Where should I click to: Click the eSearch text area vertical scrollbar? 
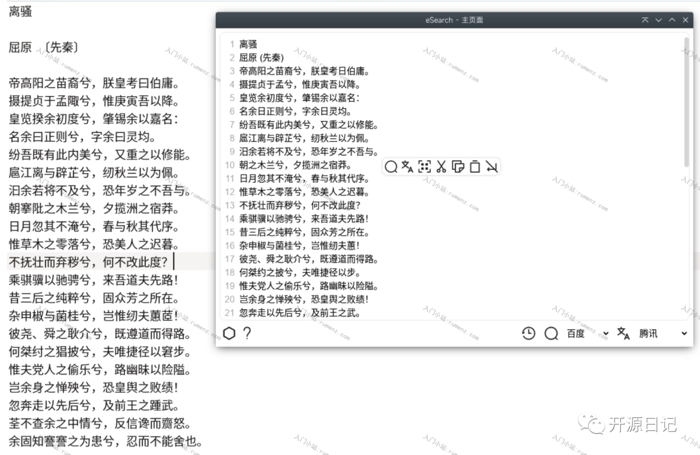[686, 102]
